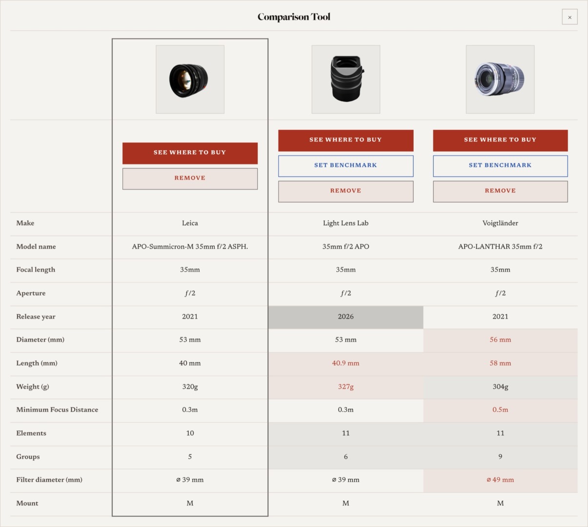Set Light Lens Lab as benchmark
The width and height of the screenshot is (588, 527).
345,165
